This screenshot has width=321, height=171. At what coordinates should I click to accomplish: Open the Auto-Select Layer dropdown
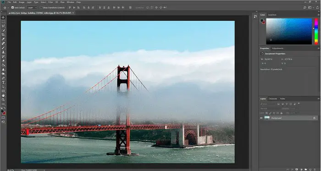32,8
